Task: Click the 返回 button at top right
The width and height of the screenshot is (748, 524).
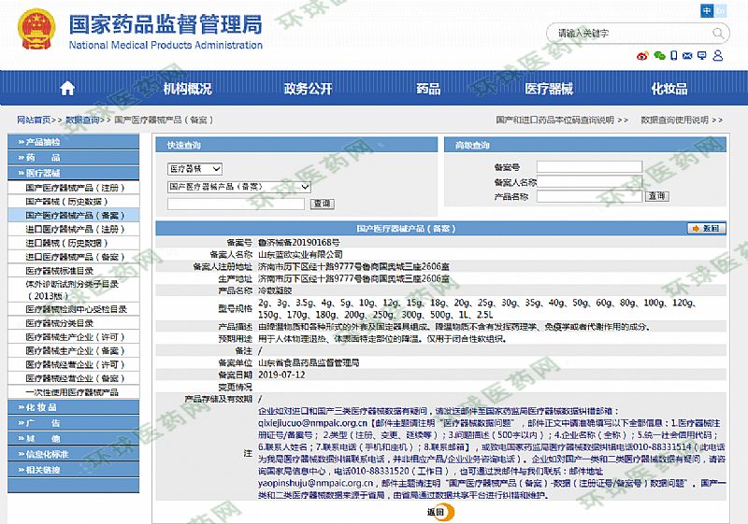Action: [706, 228]
